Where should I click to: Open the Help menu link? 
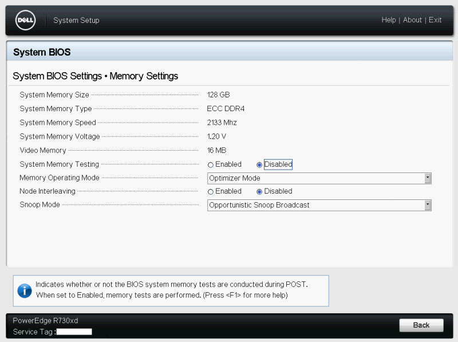pyautogui.click(x=389, y=20)
